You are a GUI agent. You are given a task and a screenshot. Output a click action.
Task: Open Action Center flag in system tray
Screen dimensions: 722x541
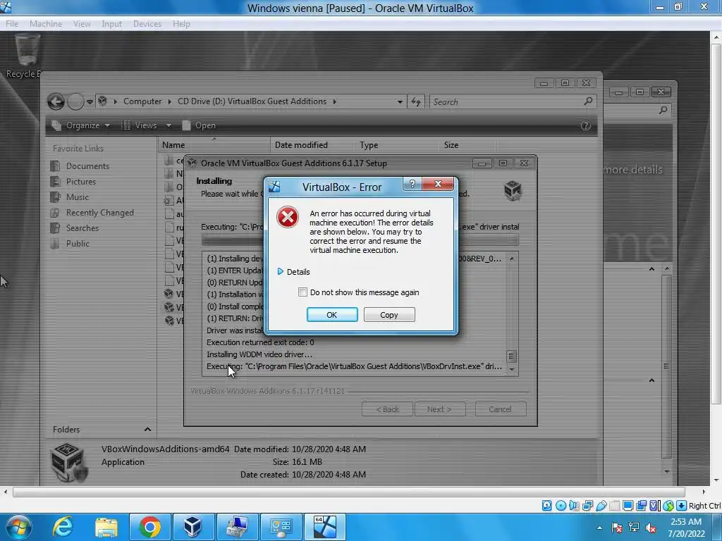(617, 528)
